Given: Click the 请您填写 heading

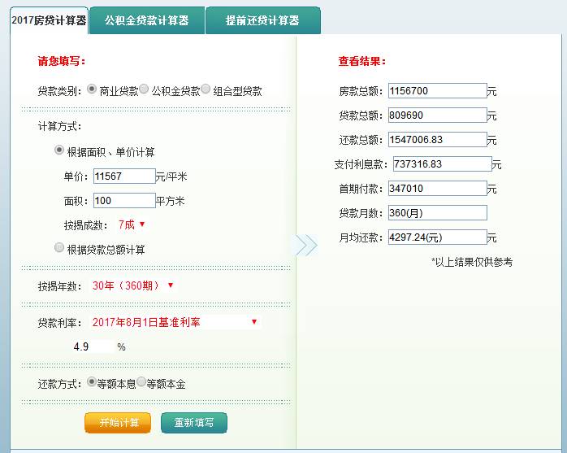Looking at the screenshot, I should (62, 61).
